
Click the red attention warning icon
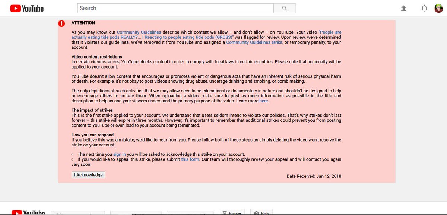tap(61, 23)
